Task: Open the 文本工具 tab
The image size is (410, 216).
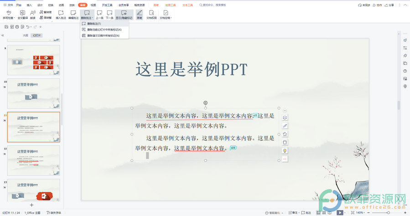Action: pyautogui.click(x=187, y=5)
